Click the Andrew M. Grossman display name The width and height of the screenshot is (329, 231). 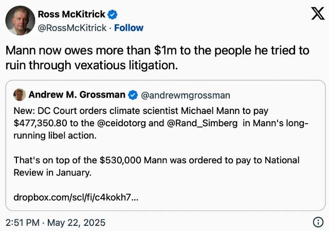77,95
